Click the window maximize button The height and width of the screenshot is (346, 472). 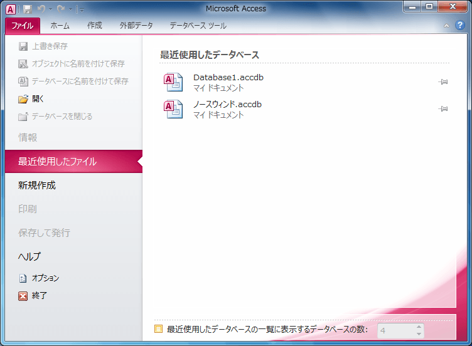click(429, 7)
